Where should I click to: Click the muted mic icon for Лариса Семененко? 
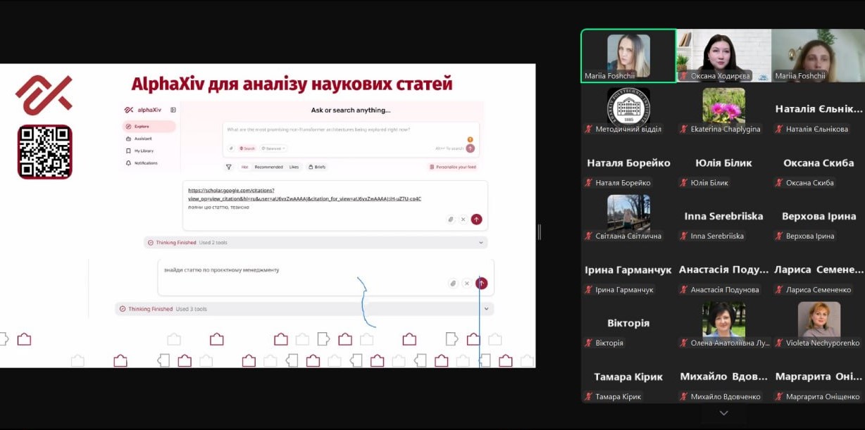(x=778, y=290)
